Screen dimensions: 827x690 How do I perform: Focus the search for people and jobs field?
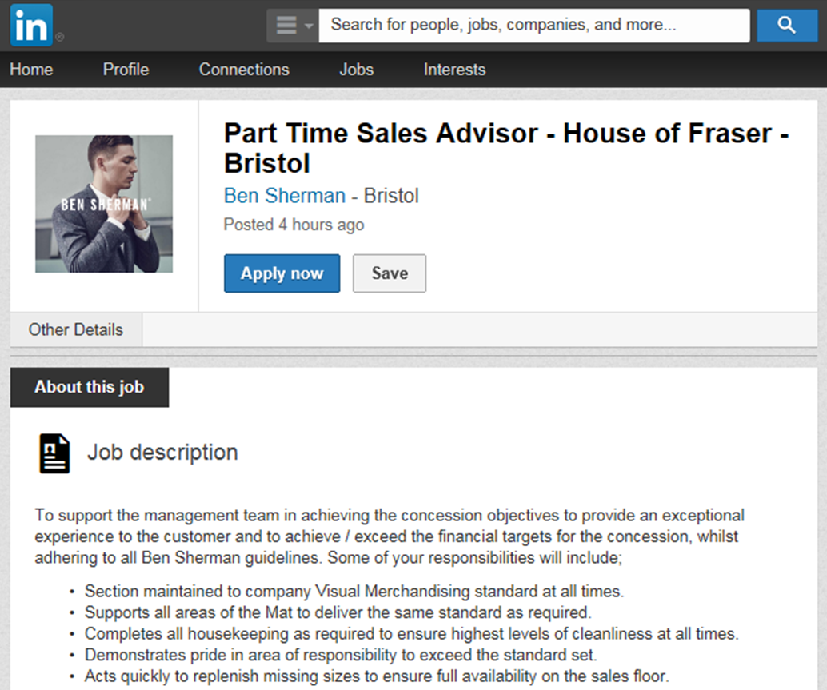click(x=534, y=26)
